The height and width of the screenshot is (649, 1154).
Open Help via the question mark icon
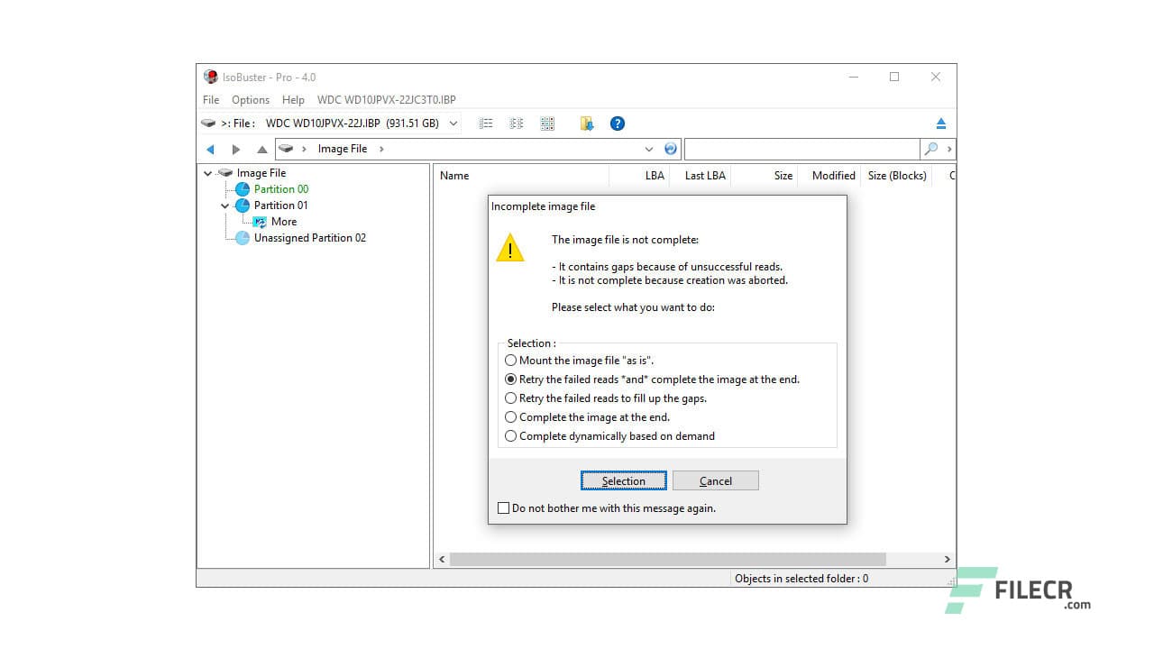(617, 123)
